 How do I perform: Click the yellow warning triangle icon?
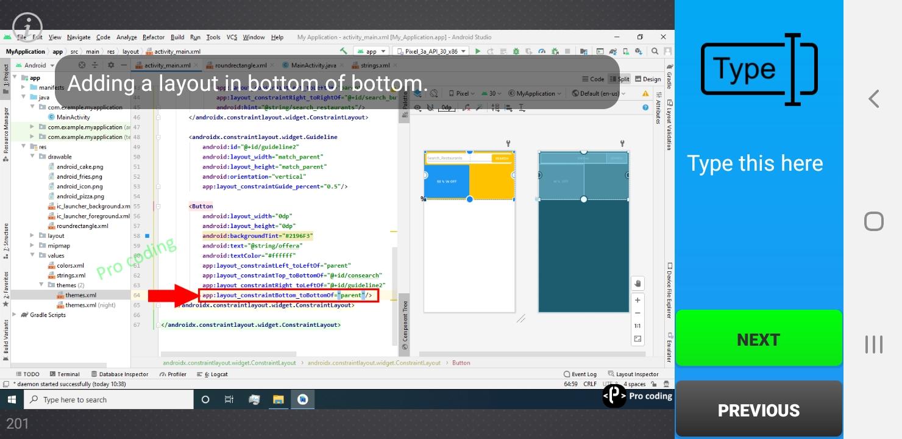coord(645,93)
